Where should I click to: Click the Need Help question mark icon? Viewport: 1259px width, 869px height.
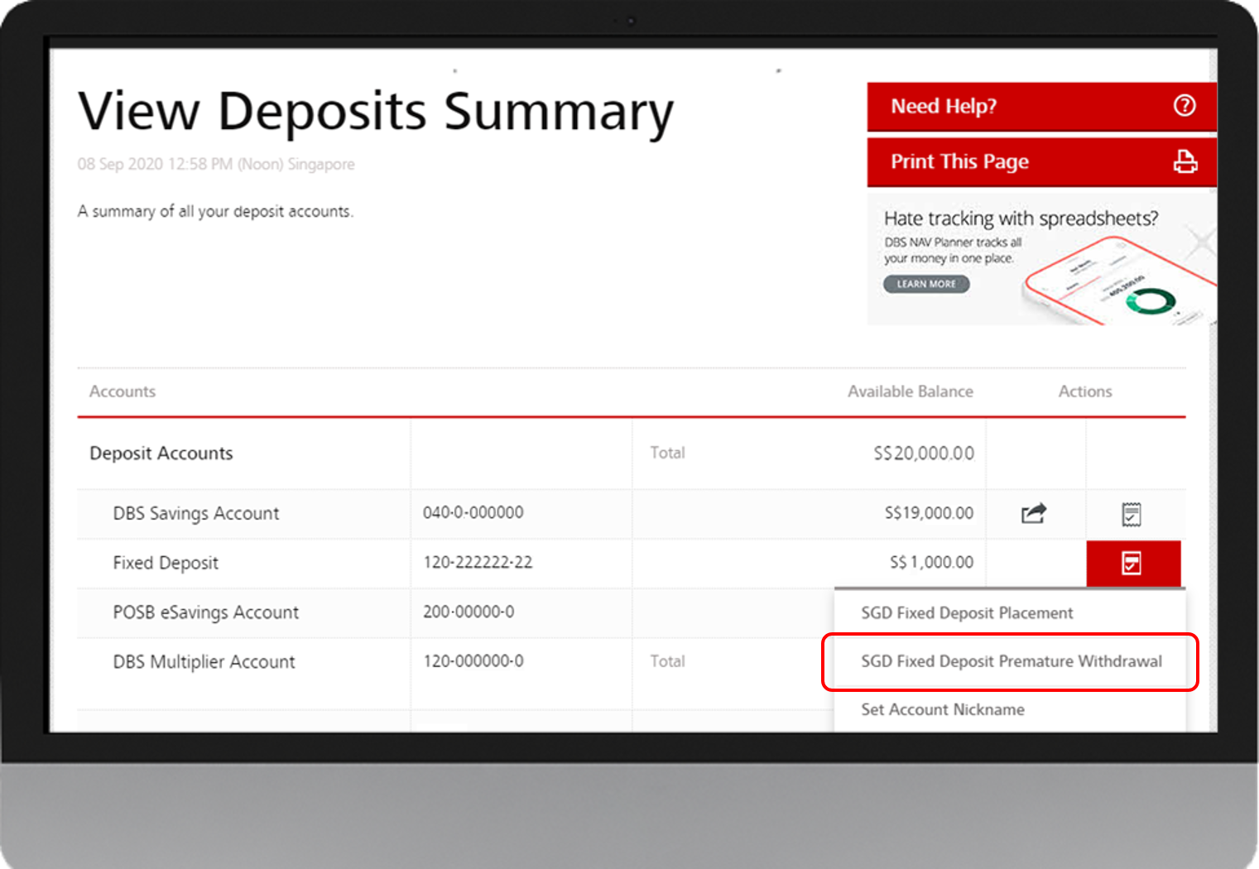(x=1185, y=105)
